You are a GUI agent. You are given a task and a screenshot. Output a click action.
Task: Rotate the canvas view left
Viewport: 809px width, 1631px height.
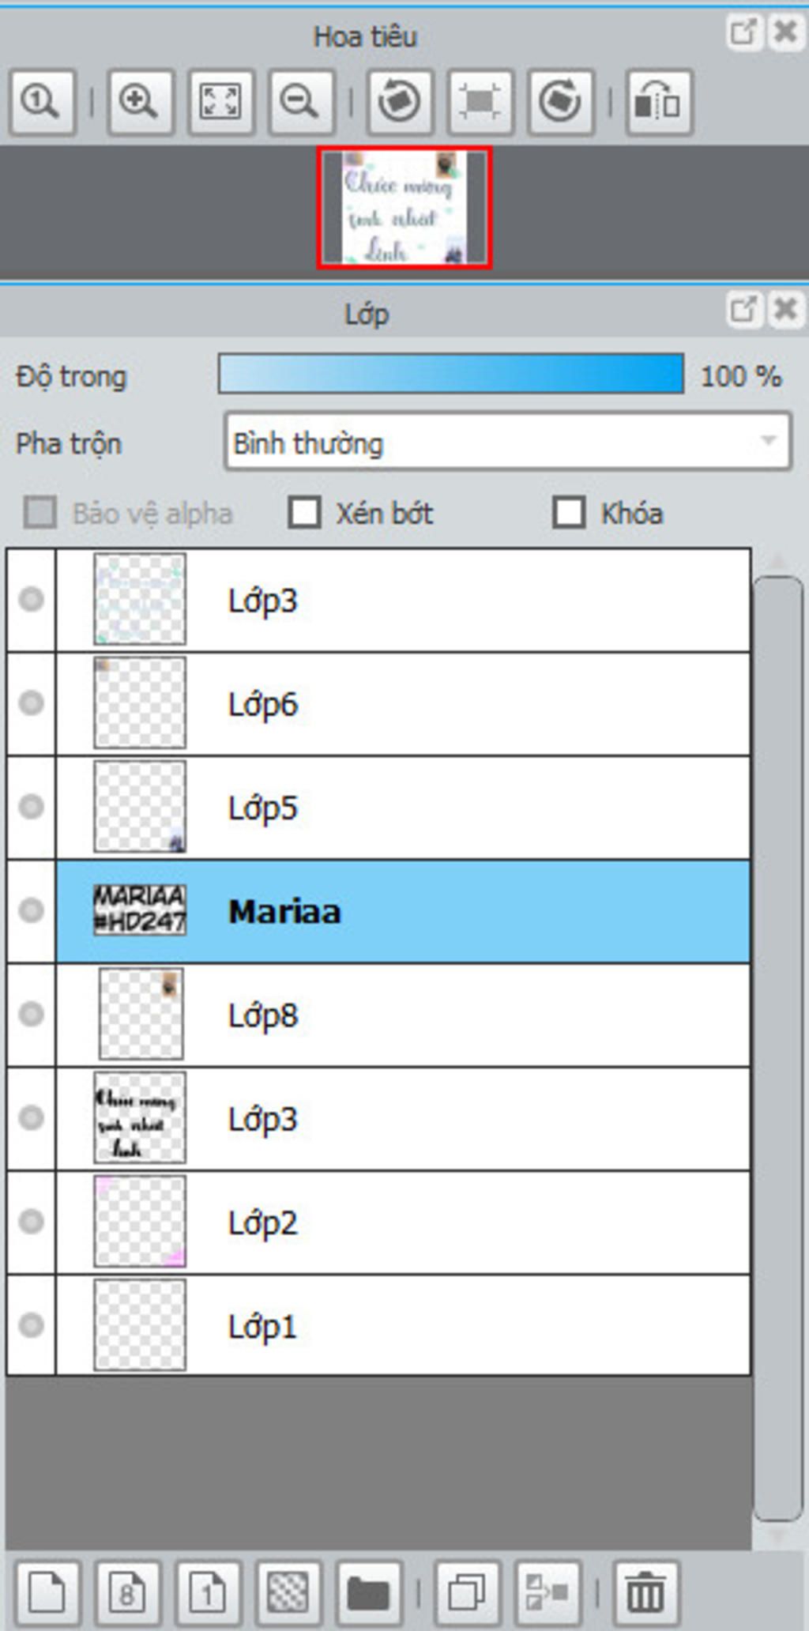(400, 102)
